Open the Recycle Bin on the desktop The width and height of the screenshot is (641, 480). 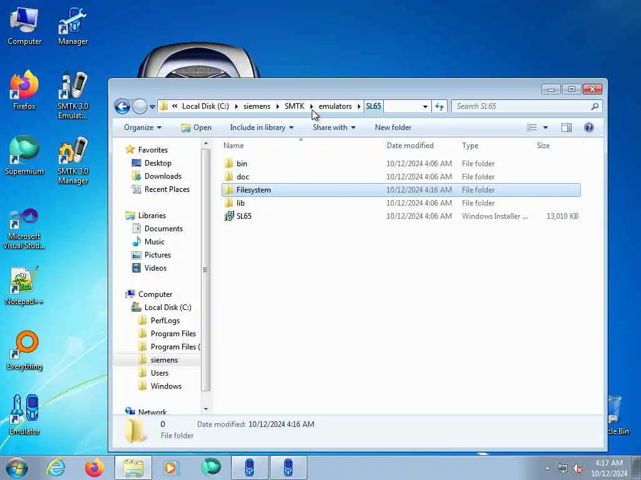coord(617,415)
